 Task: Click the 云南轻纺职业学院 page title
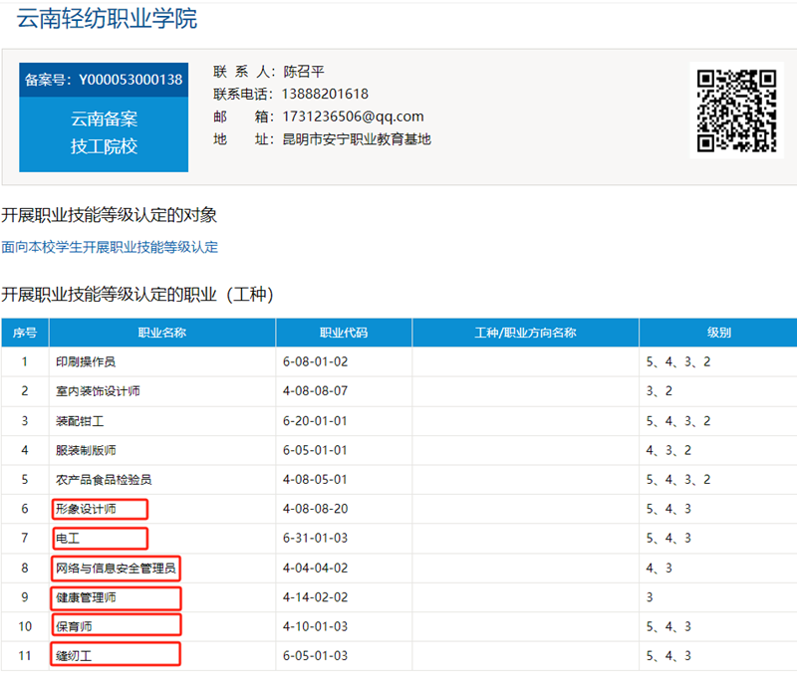107,18
